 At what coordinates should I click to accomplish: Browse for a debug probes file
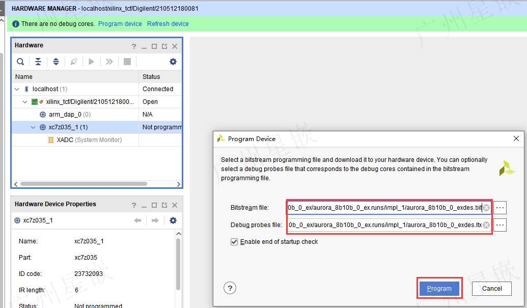(500, 225)
